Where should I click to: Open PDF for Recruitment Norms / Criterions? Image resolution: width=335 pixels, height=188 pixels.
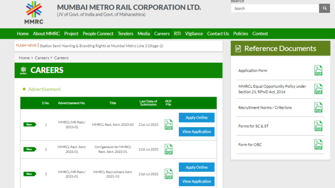tap(318, 107)
